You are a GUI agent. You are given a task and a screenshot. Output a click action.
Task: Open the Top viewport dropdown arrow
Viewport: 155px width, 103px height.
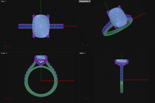click(5, 1)
